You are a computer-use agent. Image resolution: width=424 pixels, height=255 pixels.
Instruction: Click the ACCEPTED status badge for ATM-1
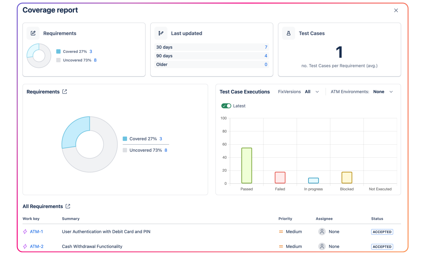coord(382,232)
